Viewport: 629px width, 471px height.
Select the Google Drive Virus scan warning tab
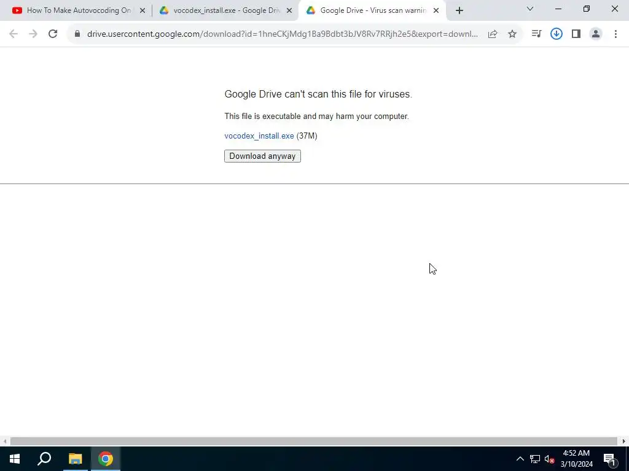(373, 10)
